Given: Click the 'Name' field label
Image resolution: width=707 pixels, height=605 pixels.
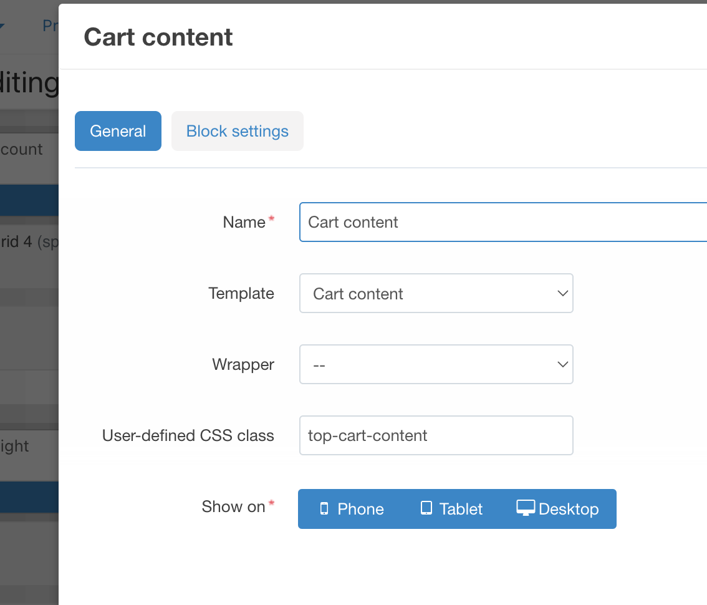Looking at the screenshot, I should [x=244, y=223].
